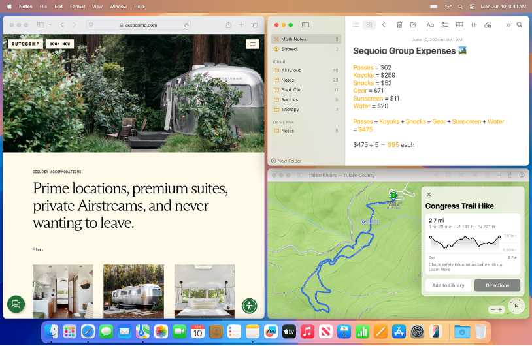Show more Notes toolbar items chevron
This screenshot has width=532, height=346.
click(x=508, y=25)
